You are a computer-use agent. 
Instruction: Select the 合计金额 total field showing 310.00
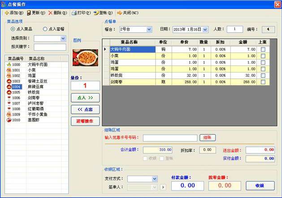157,150
